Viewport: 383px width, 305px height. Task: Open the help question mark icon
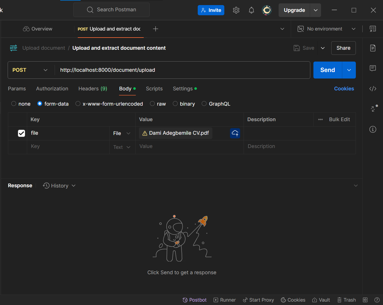(x=377, y=300)
